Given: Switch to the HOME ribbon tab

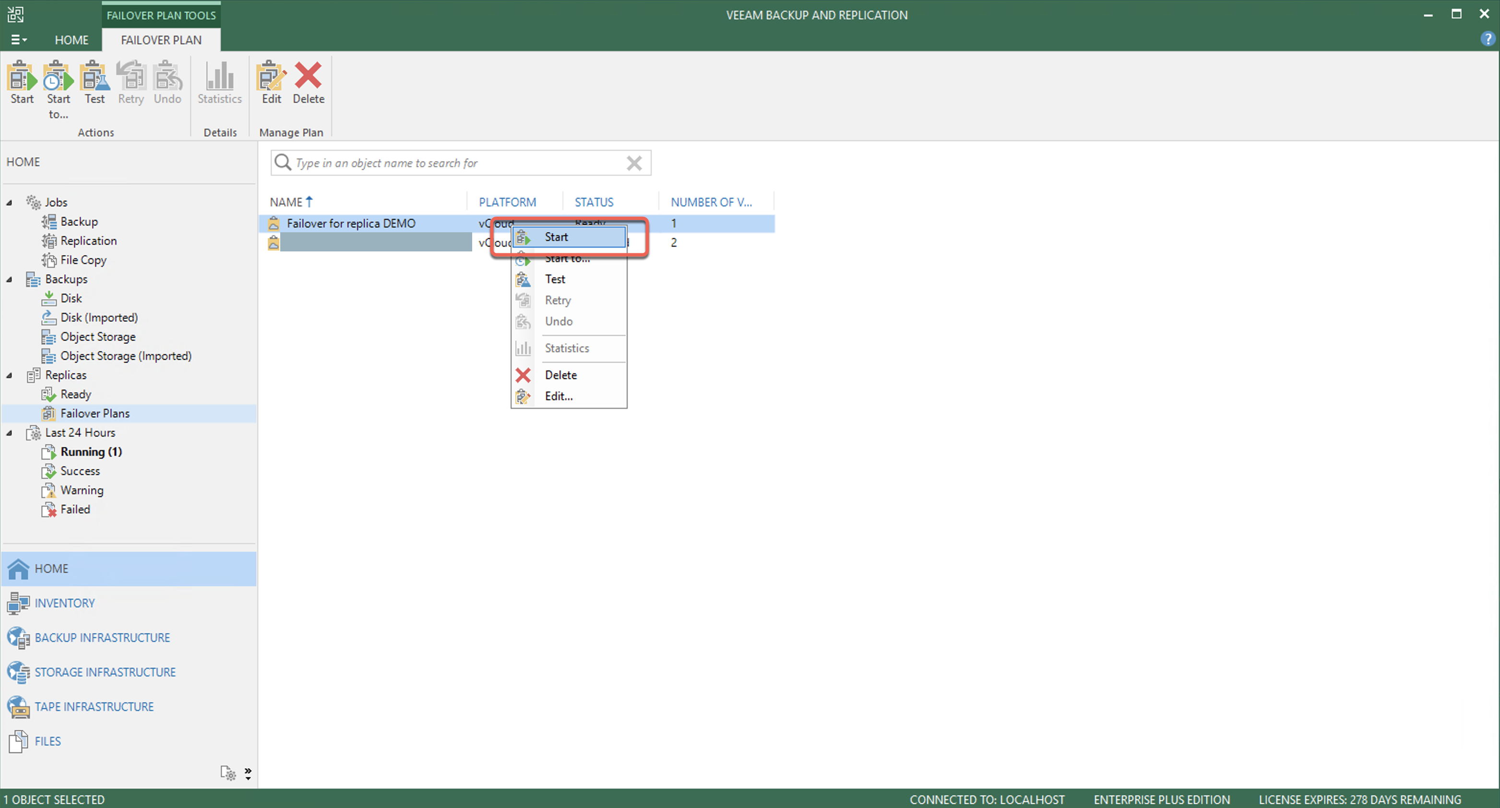Looking at the screenshot, I should coord(71,40).
